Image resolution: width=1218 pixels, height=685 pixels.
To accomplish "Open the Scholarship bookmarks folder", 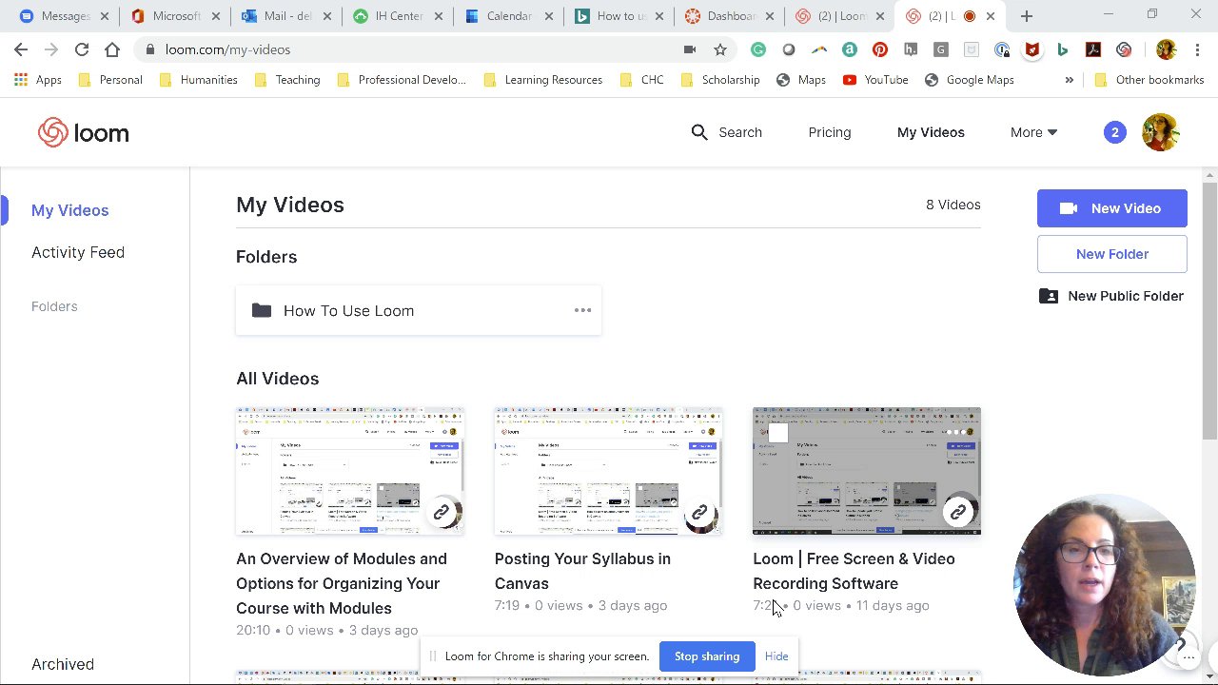I will coord(720,80).
